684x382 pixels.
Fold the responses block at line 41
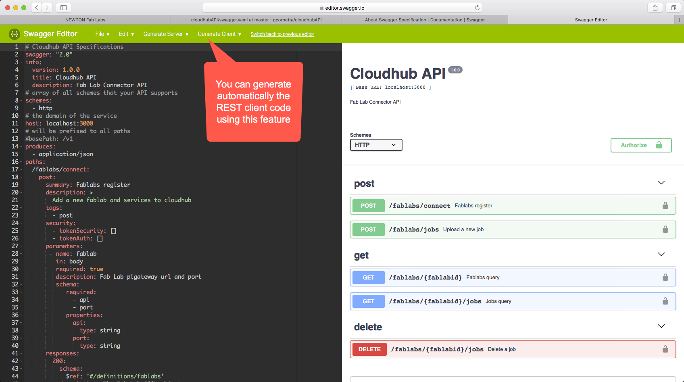pyautogui.click(x=21, y=353)
